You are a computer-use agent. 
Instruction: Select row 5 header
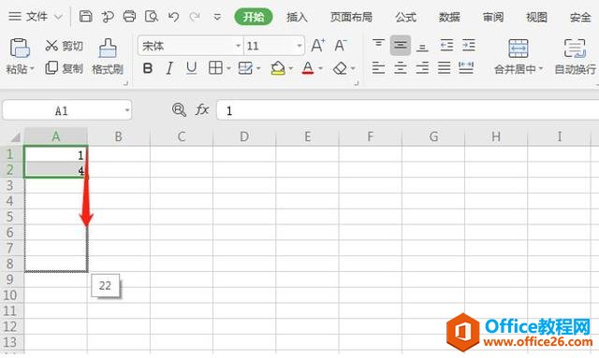click(10, 217)
